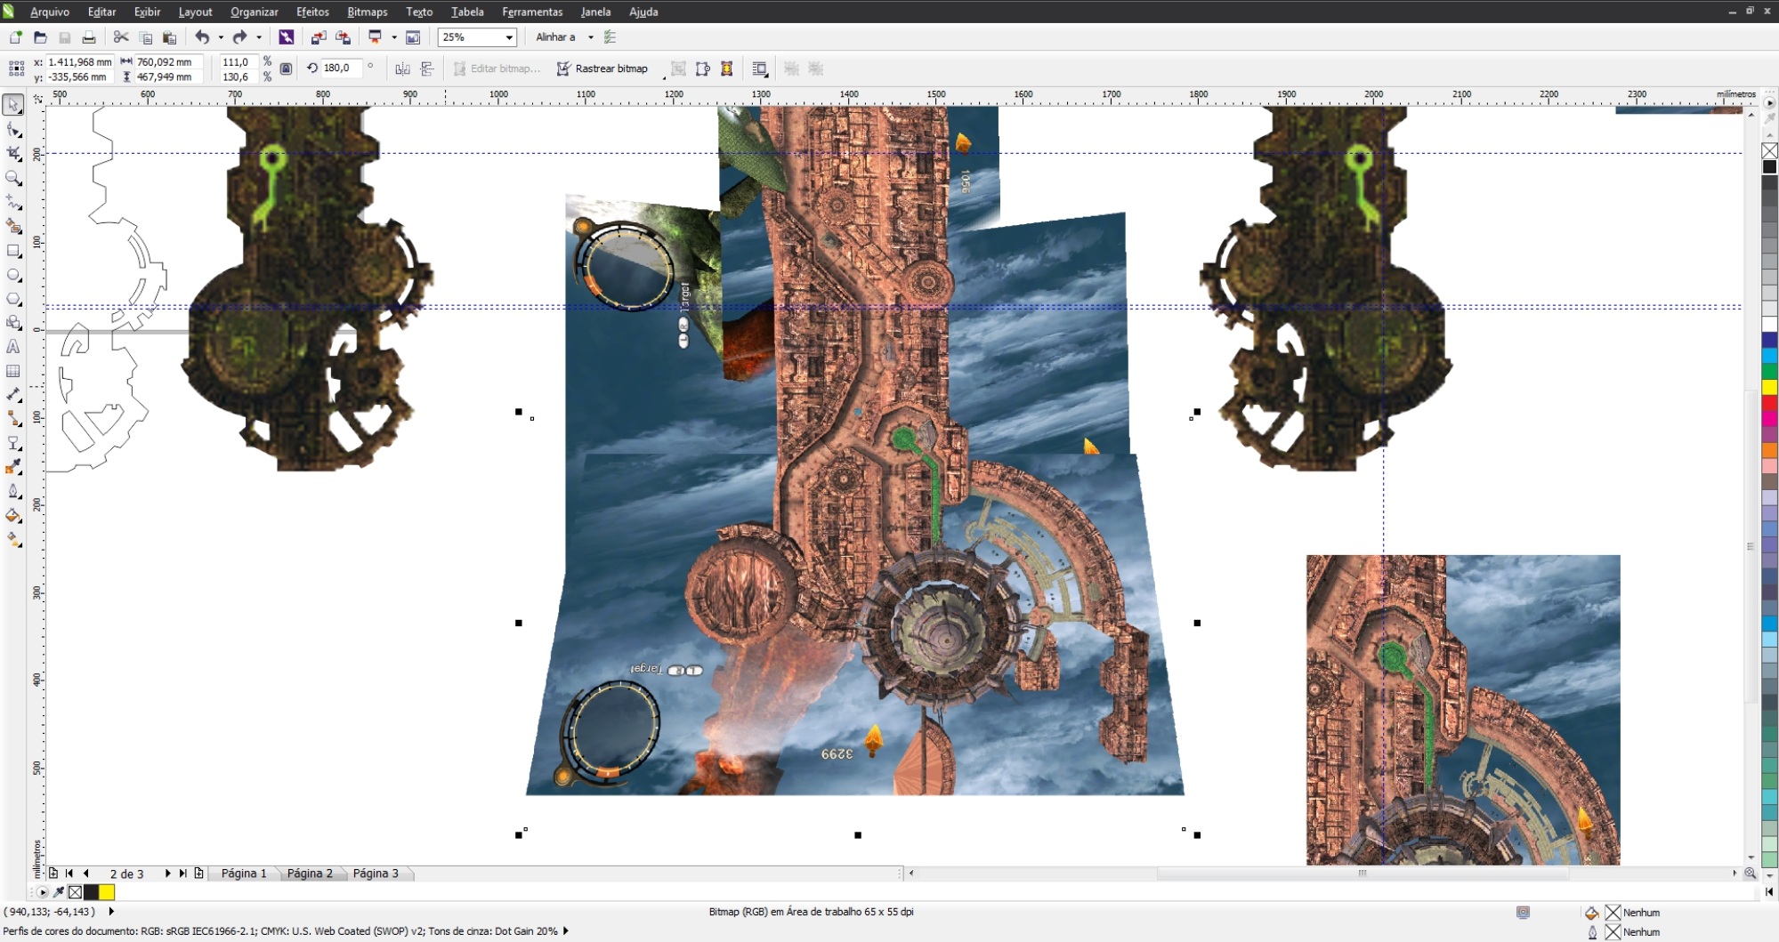Select the Ellipse tool
Viewport: 1779px width, 942px height.
(13, 275)
